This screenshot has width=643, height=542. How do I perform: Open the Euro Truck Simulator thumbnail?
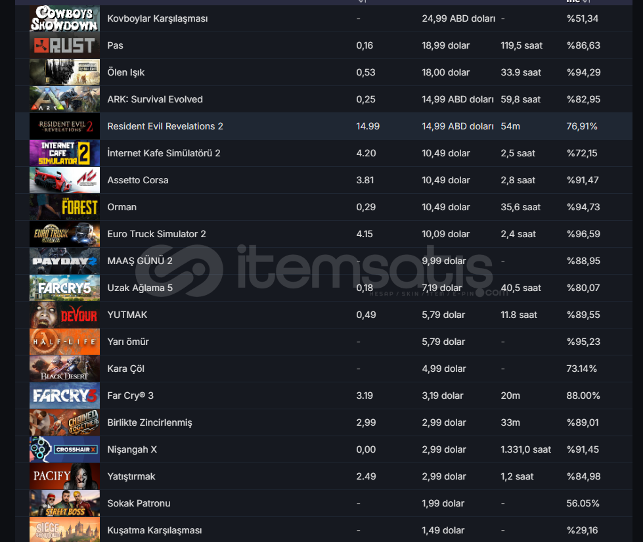[64, 234]
